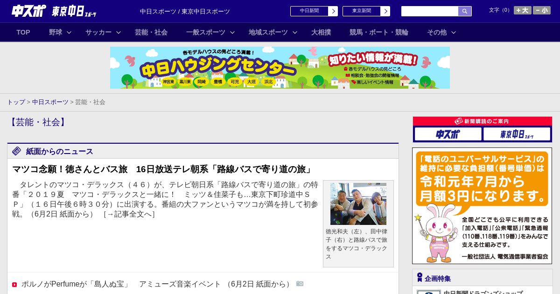The height and width of the screenshot is (294, 560).
Task: Click the 中日新聞ドラゴンズショップ thumbnail image
Action: (x=429, y=292)
